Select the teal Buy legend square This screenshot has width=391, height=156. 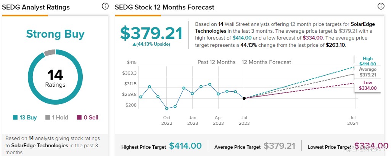[x=15, y=118]
